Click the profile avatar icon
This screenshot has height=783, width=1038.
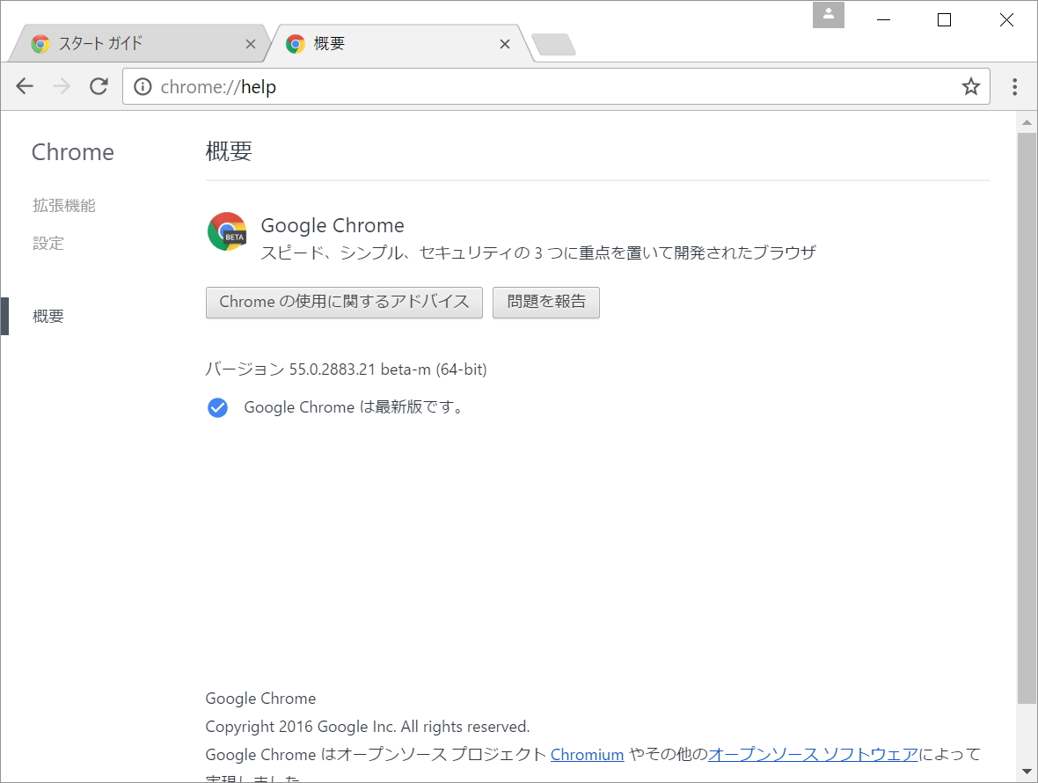[x=828, y=15]
